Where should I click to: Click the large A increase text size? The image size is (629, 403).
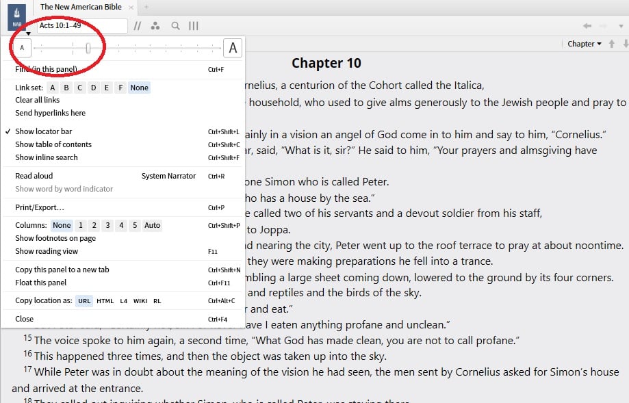click(x=233, y=48)
